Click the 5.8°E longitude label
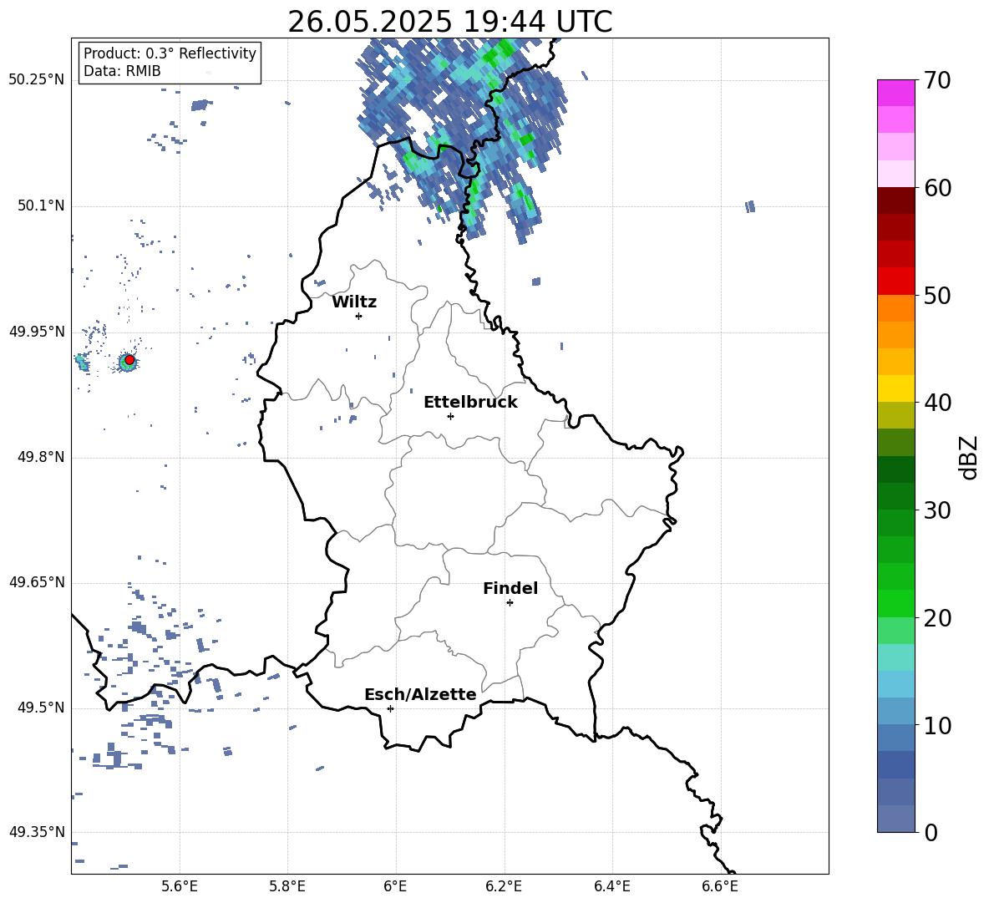 pyautogui.click(x=287, y=887)
